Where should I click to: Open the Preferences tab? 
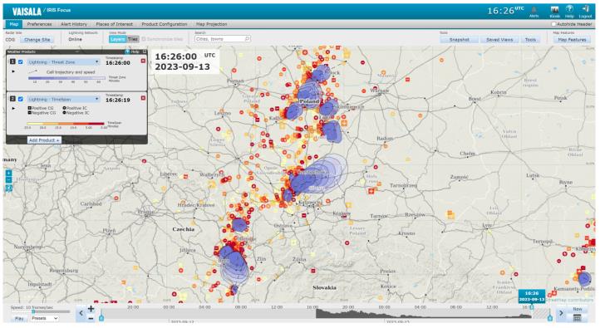point(39,24)
